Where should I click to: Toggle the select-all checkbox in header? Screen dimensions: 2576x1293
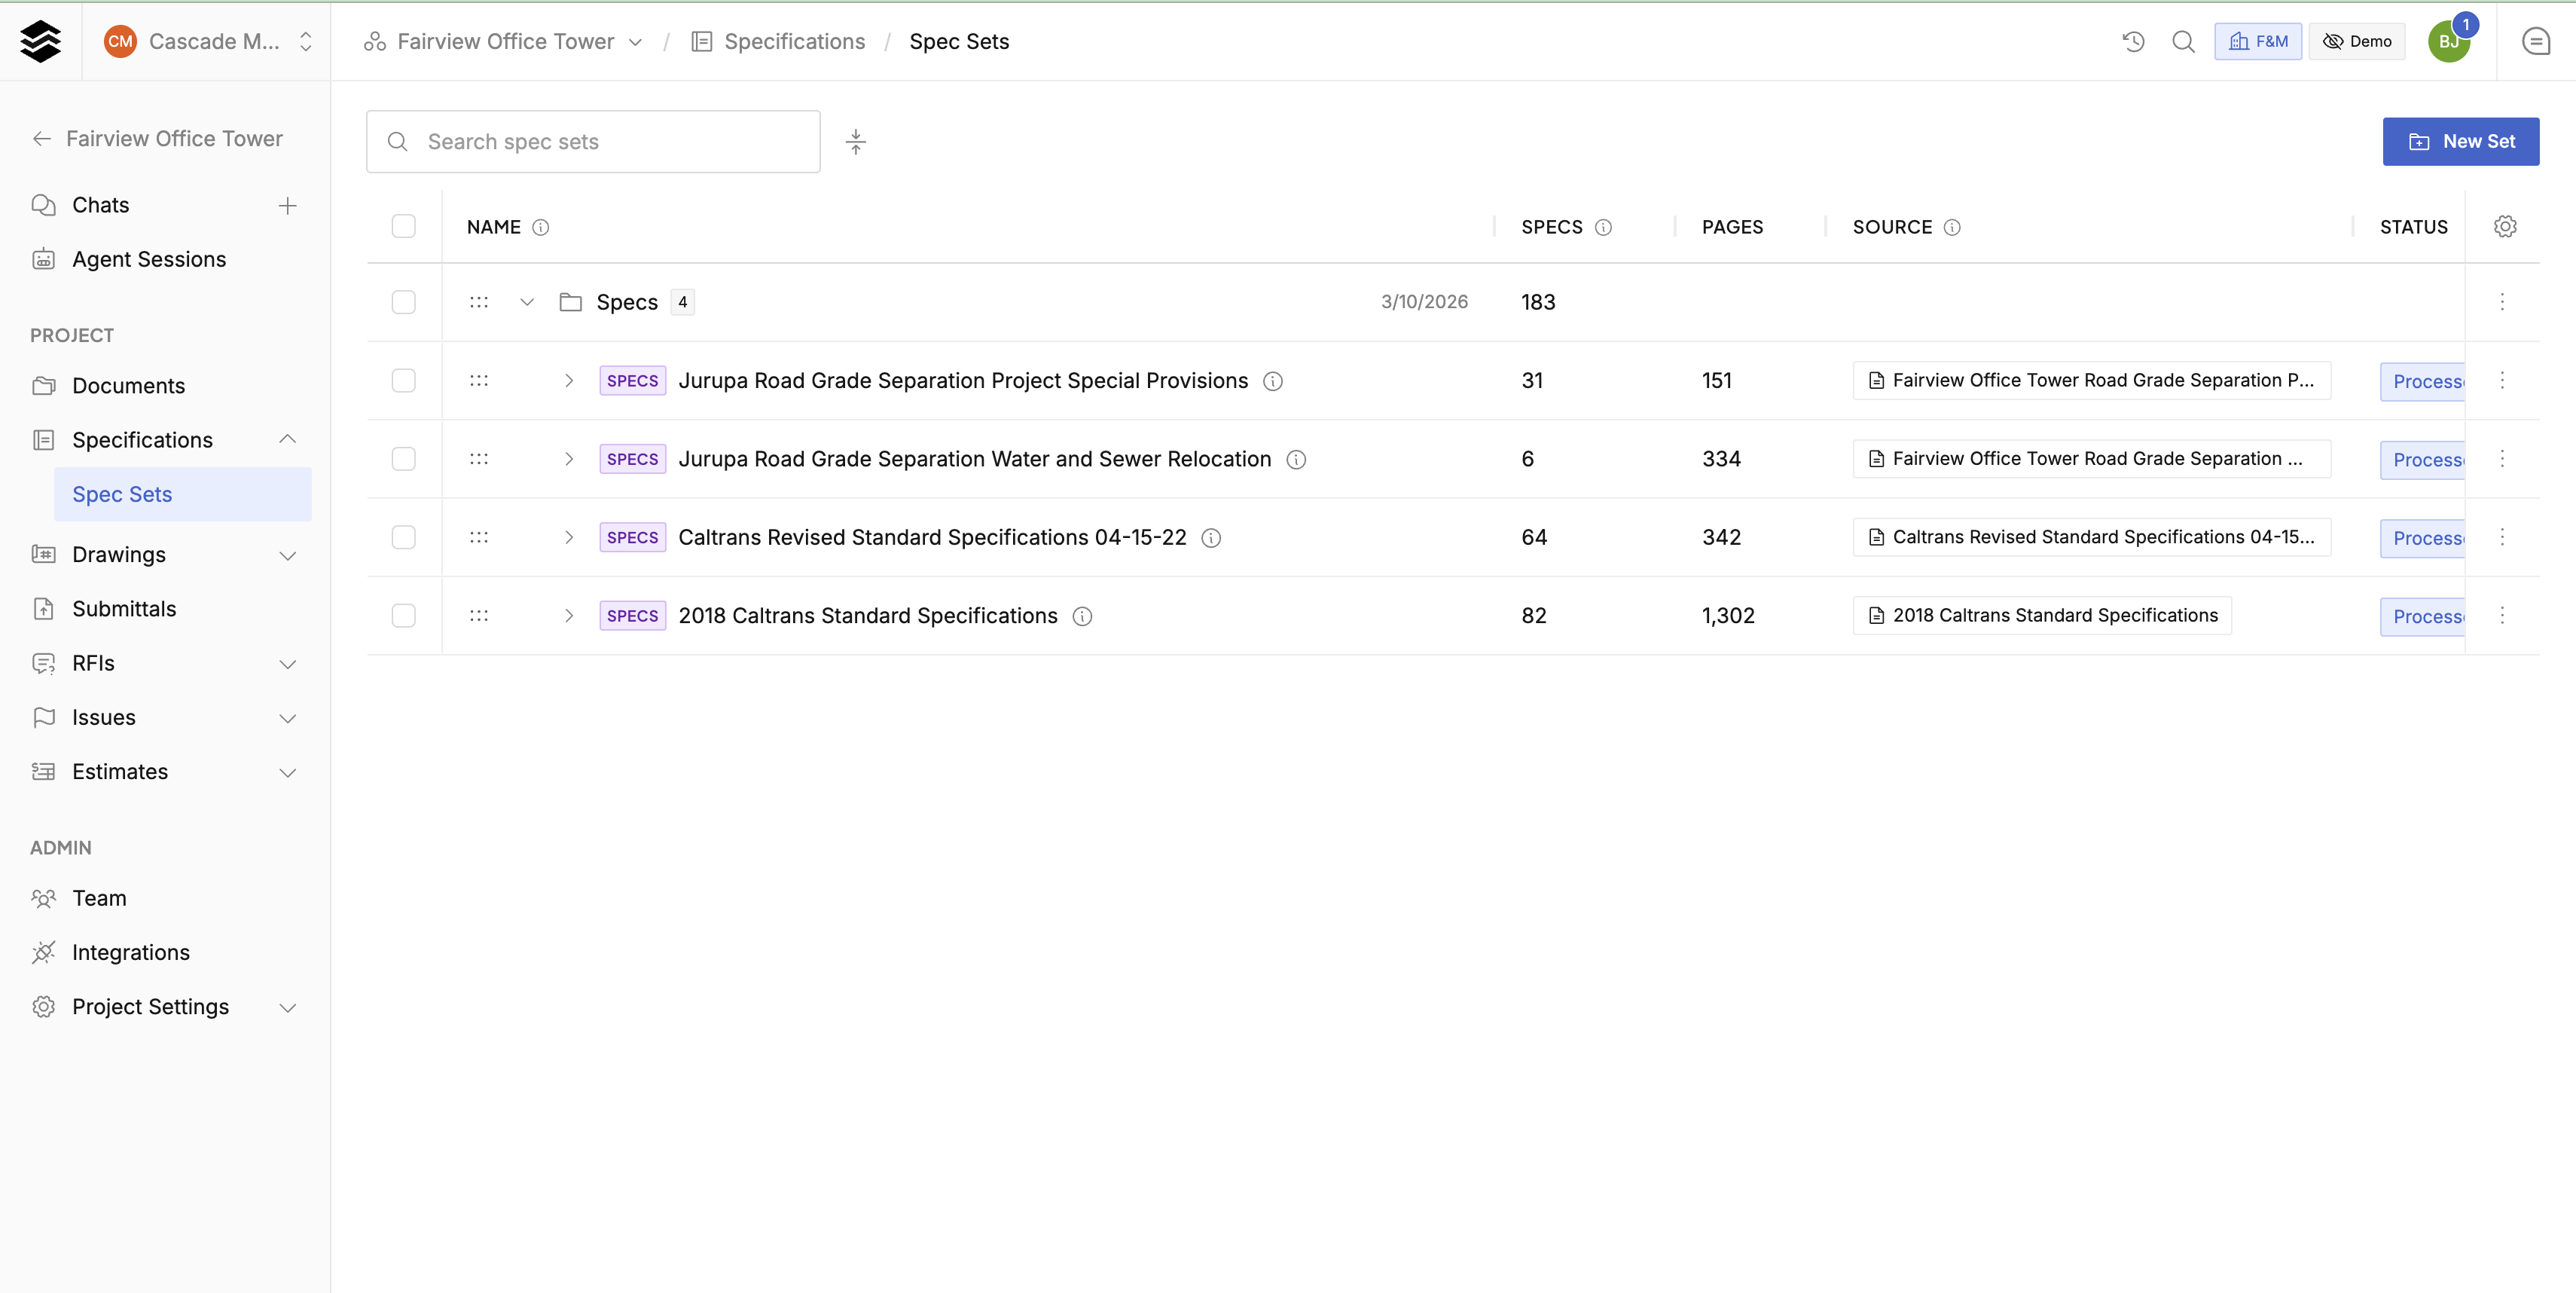(x=404, y=227)
